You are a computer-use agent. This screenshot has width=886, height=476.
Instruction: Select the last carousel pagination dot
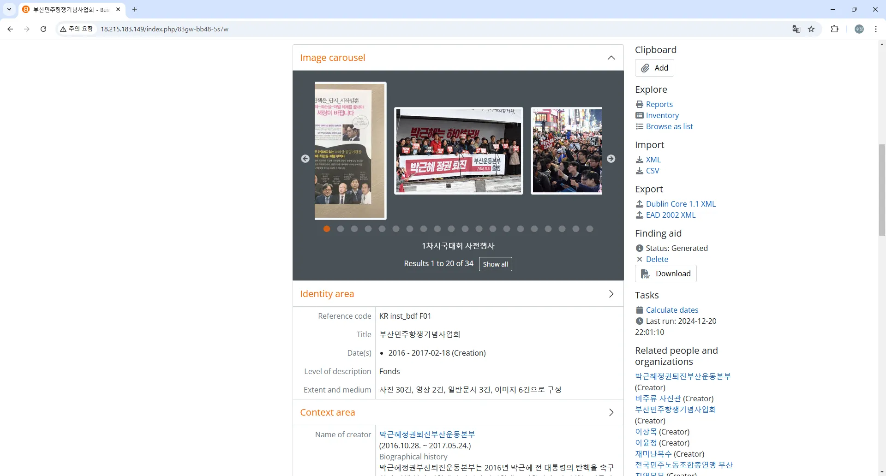point(590,229)
